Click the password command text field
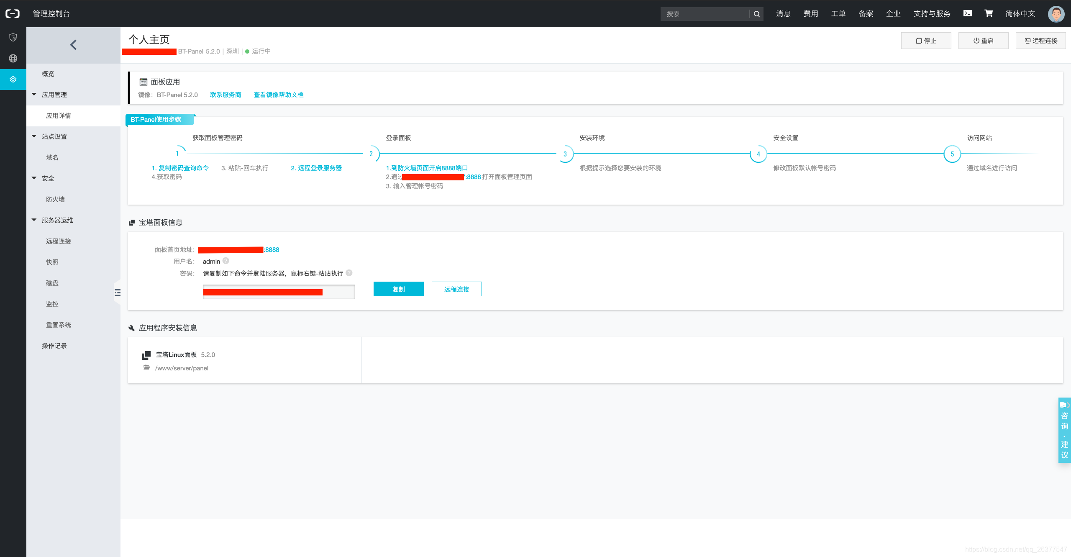 [279, 292]
